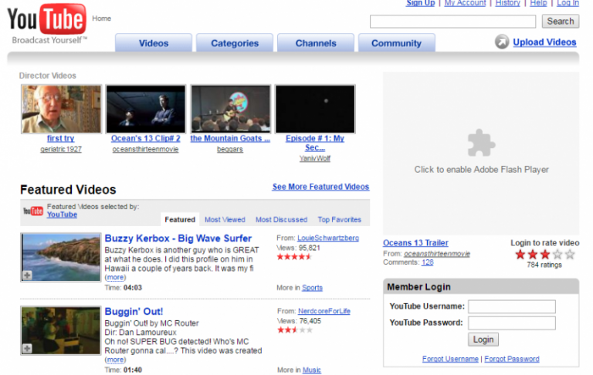The image size is (593, 375).
Task: Show the Top Favorites tab
Action: (x=339, y=220)
